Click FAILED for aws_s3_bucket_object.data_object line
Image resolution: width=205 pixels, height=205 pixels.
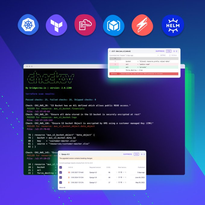pyautogui.click(x=61, y=126)
